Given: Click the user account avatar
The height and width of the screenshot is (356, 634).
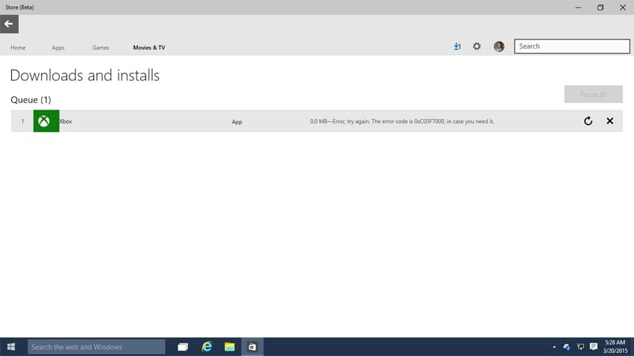Looking at the screenshot, I should (x=499, y=47).
